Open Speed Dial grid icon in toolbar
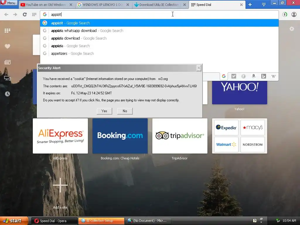 point(34,15)
